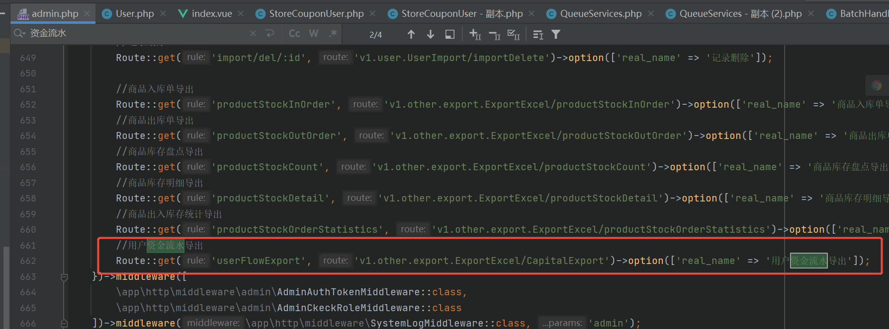Click Add Selection for Next Occurrence icon

[475, 34]
